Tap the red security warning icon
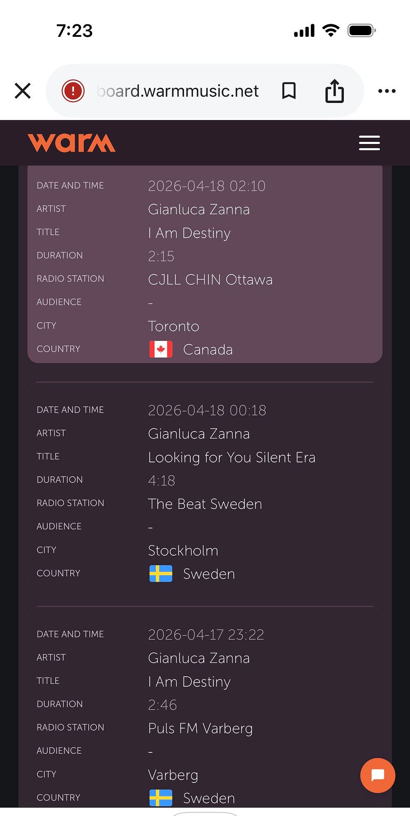Viewport: 410px width, 816px height. (x=73, y=91)
